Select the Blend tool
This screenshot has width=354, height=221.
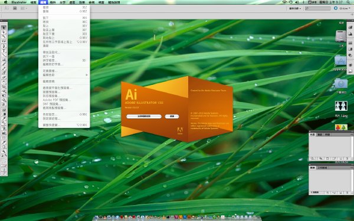point(4,123)
